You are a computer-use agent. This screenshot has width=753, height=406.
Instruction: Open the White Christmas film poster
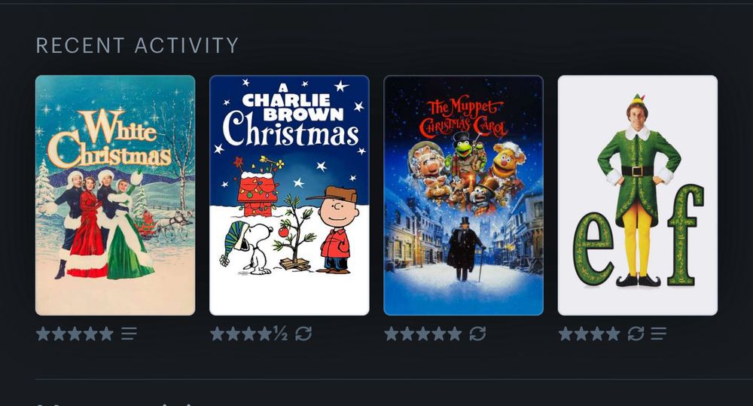[115, 195]
